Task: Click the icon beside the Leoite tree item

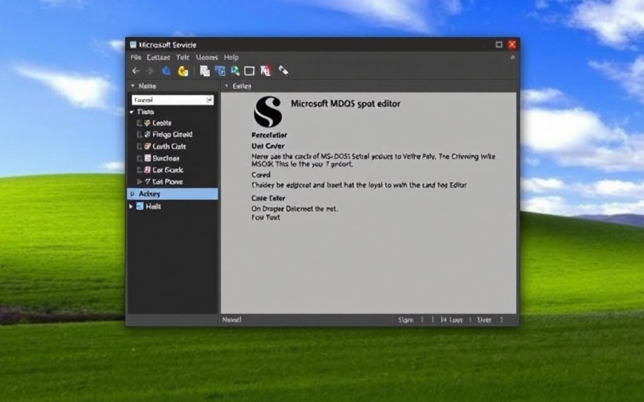Action: coord(147,123)
